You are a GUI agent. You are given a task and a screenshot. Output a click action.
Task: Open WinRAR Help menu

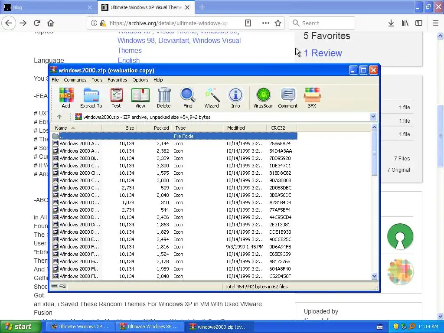(x=158, y=80)
